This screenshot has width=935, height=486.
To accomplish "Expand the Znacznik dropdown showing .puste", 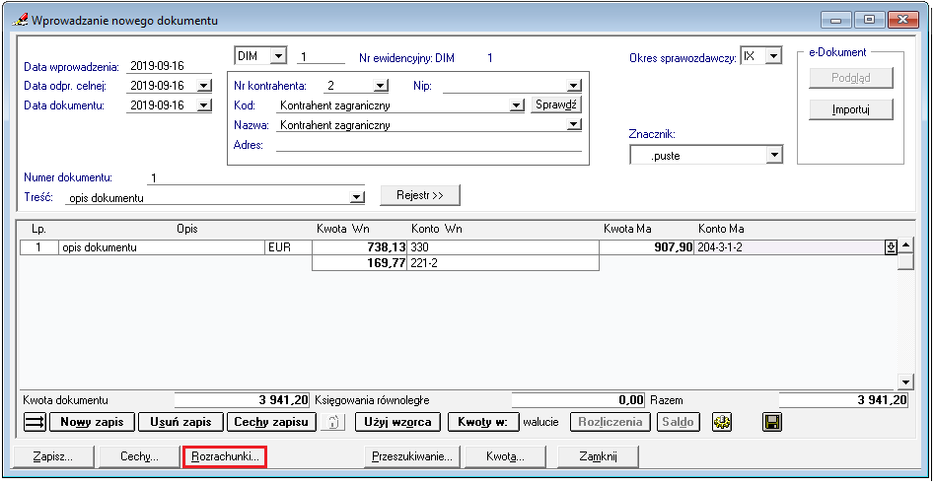I will click(774, 155).
